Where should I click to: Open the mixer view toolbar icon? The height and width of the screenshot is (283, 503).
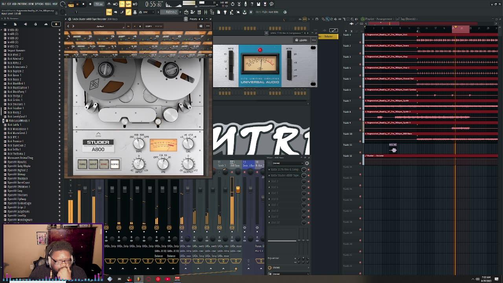point(206,12)
